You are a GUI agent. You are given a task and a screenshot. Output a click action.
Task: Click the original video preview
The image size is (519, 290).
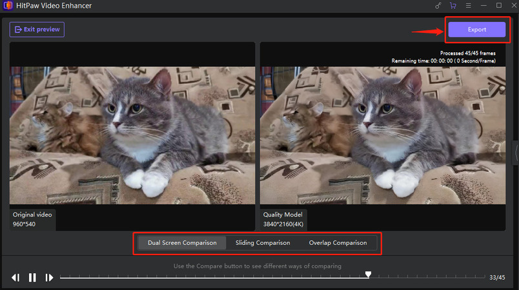132,135
